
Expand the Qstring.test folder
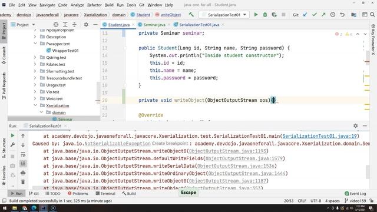pos(35,58)
